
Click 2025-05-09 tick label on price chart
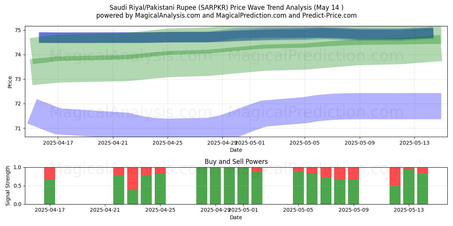360,143
